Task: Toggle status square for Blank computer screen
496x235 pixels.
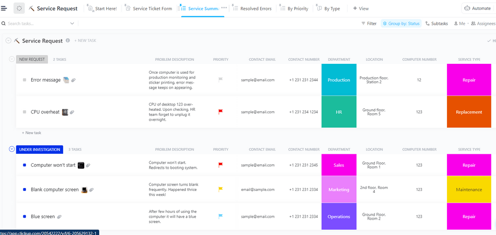Action: tap(24, 189)
